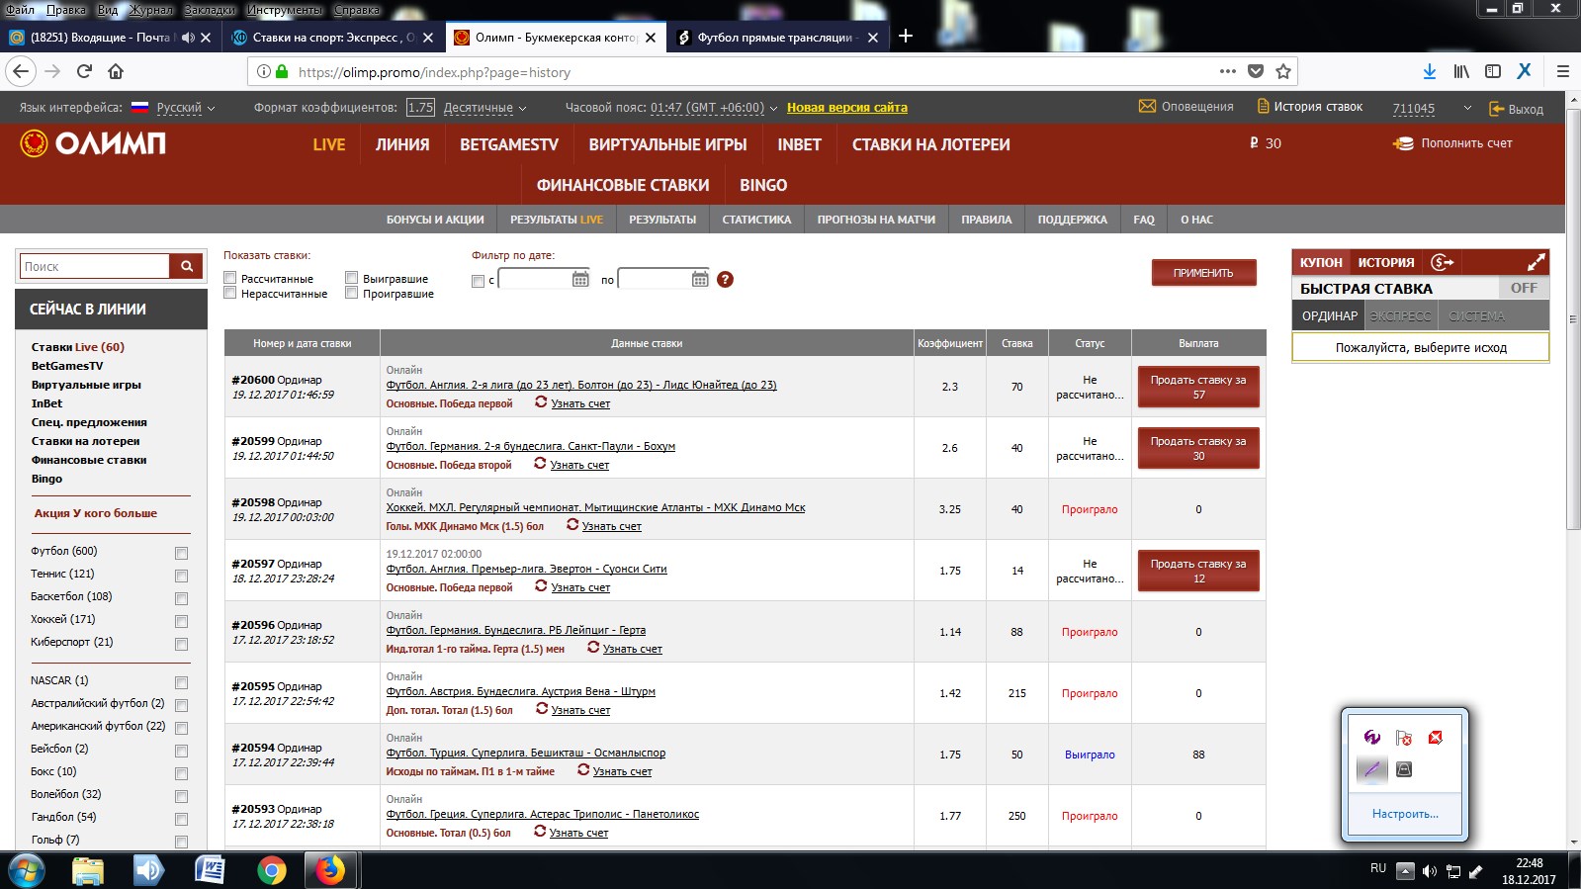Open the ВИРТУАЛЬНЫЕ ИГРЫ menu
1581x889 pixels.
(x=667, y=144)
